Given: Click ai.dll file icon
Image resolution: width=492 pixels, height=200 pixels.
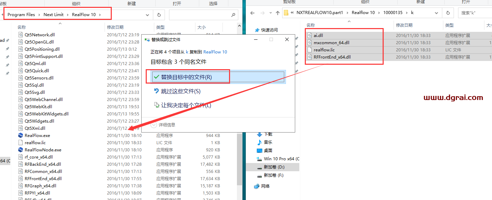Looking at the screenshot, I should [x=310, y=35].
